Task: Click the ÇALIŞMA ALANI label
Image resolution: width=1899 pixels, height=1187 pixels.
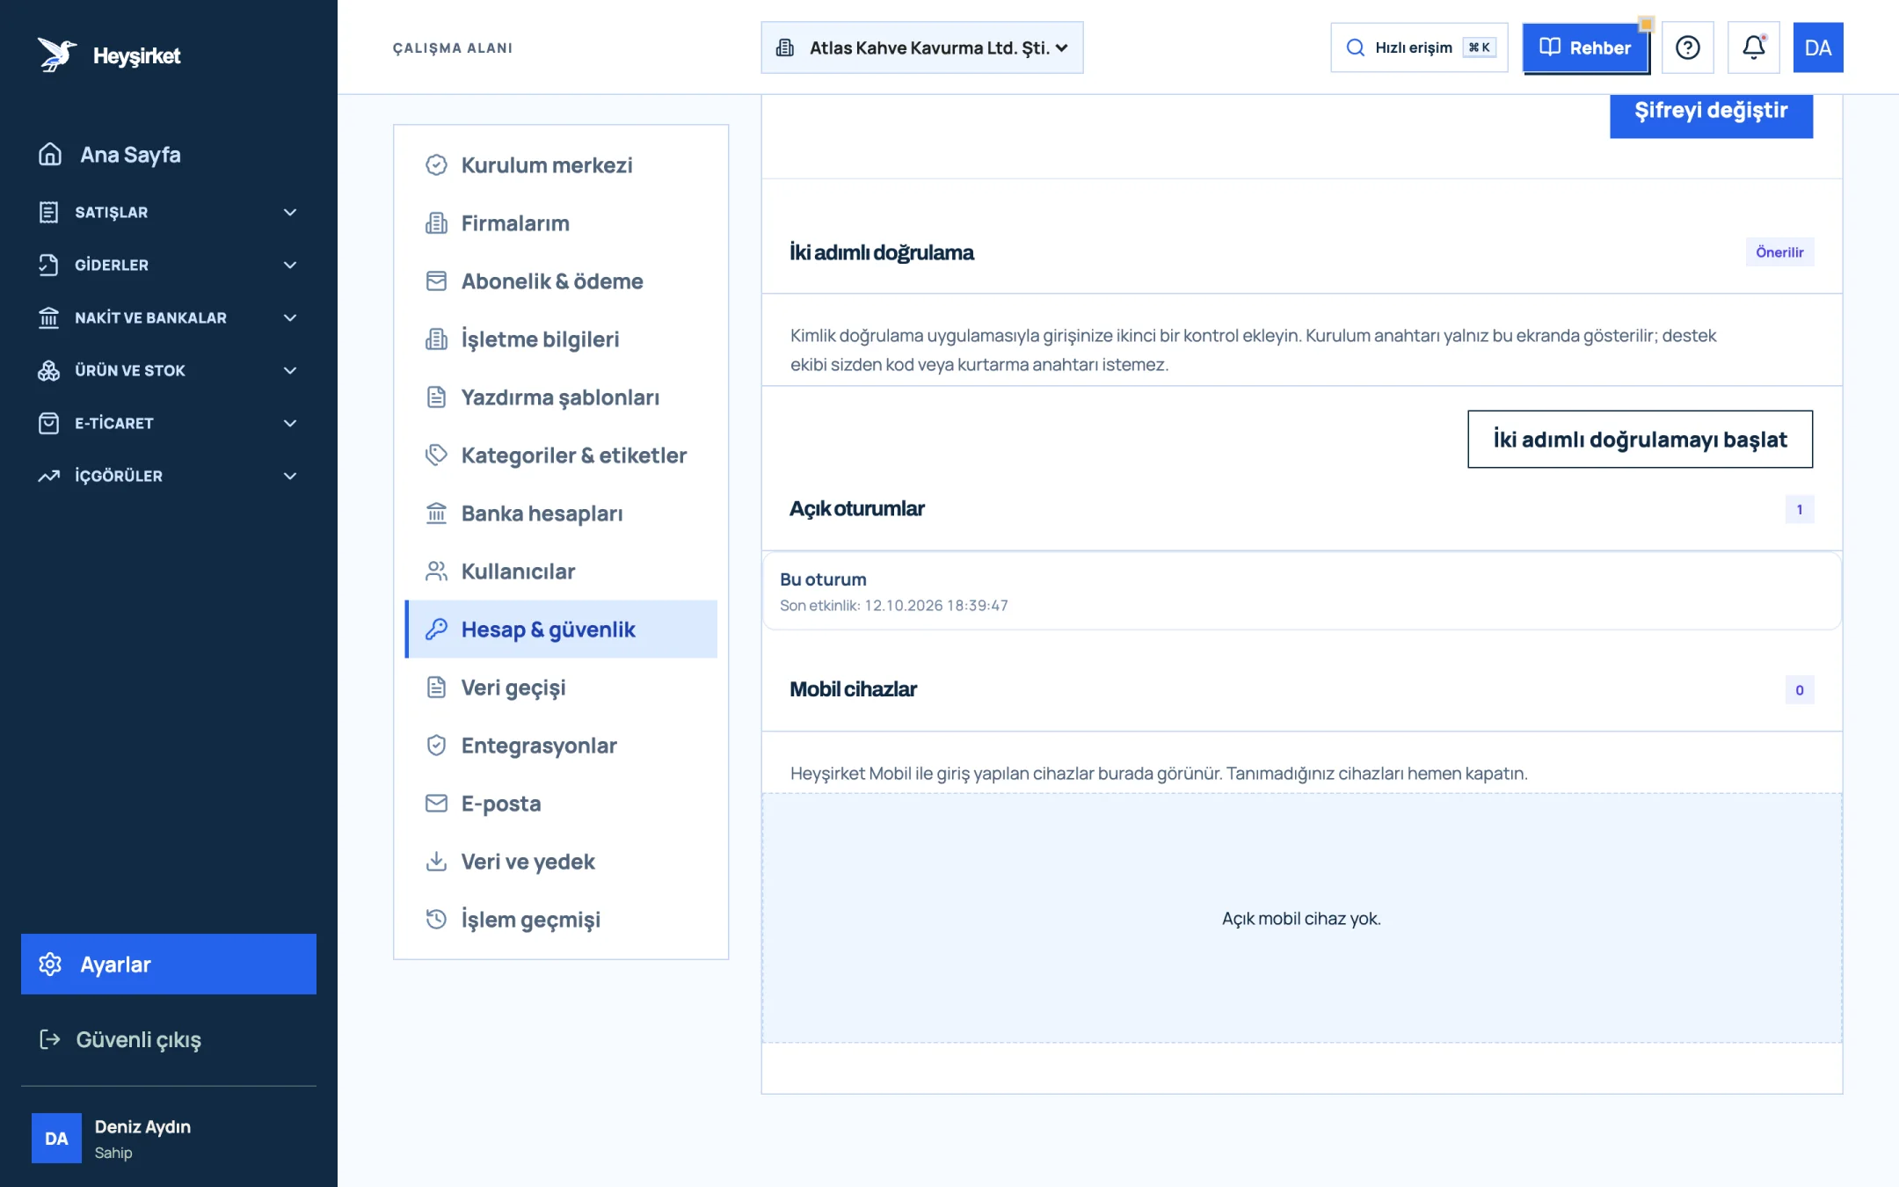Action: (453, 47)
